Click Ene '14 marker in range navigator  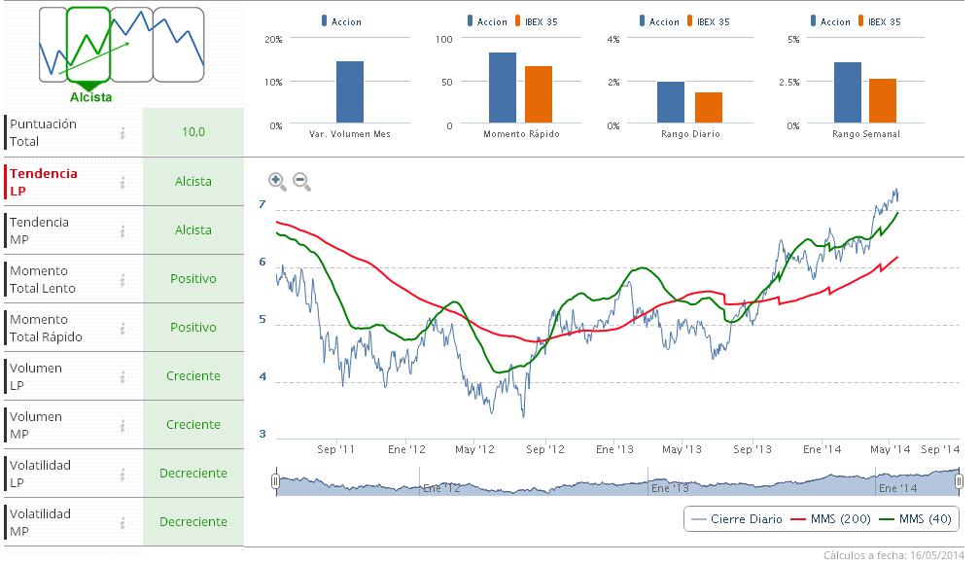coord(898,488)
